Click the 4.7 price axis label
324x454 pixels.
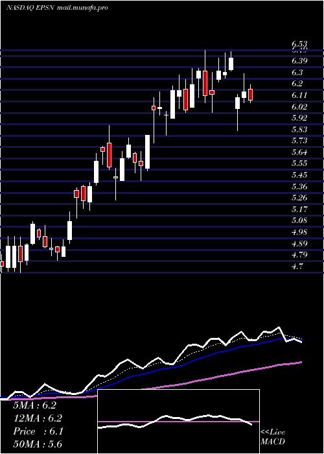point(297,266)
